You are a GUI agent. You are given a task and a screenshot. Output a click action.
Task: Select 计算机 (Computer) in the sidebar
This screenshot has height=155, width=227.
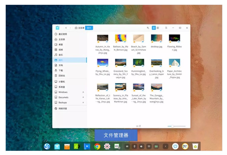61,82
